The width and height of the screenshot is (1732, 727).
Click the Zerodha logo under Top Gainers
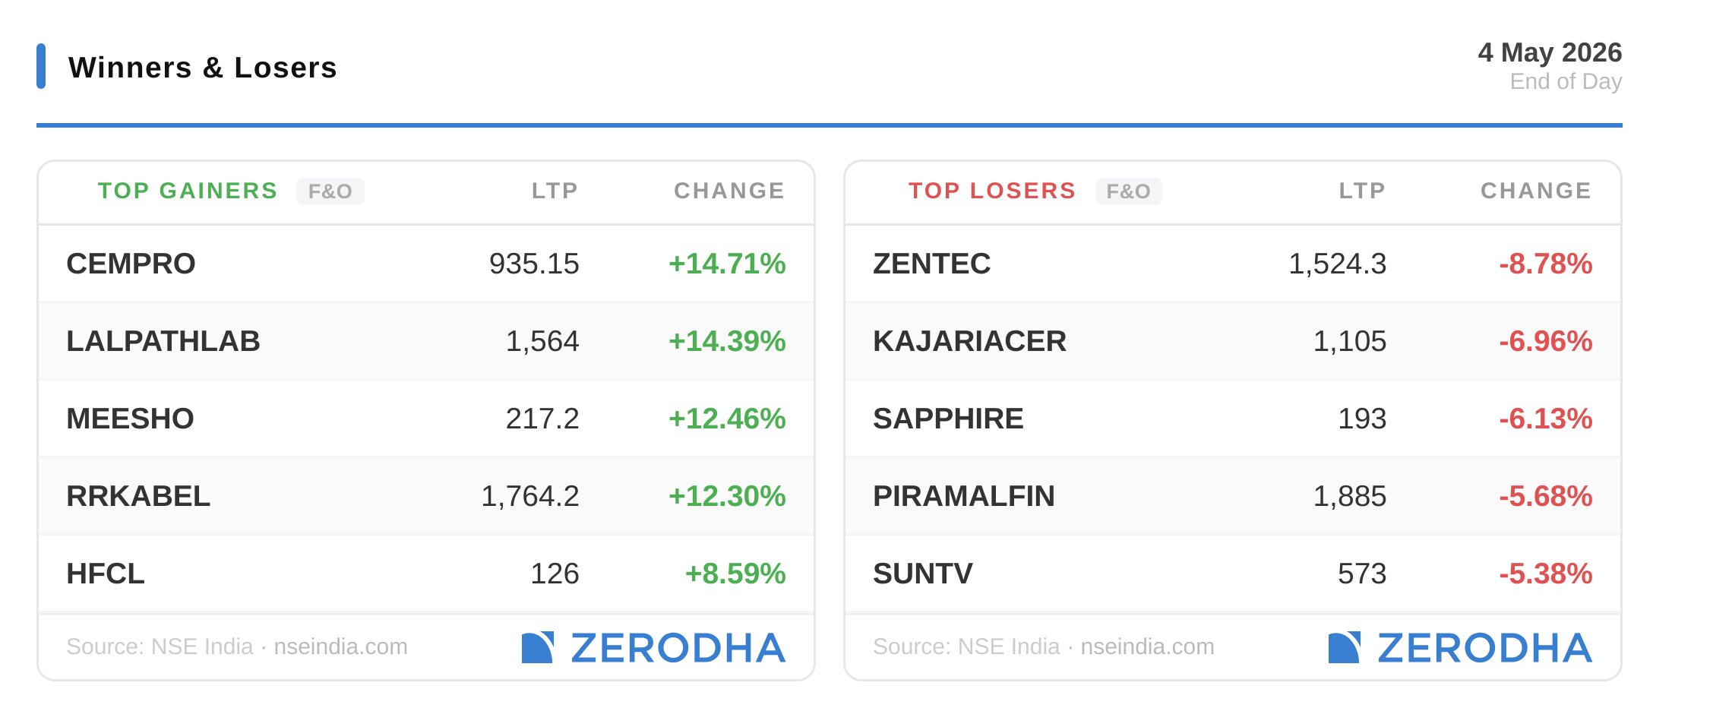pyautogui.click(x=653, y=647)
